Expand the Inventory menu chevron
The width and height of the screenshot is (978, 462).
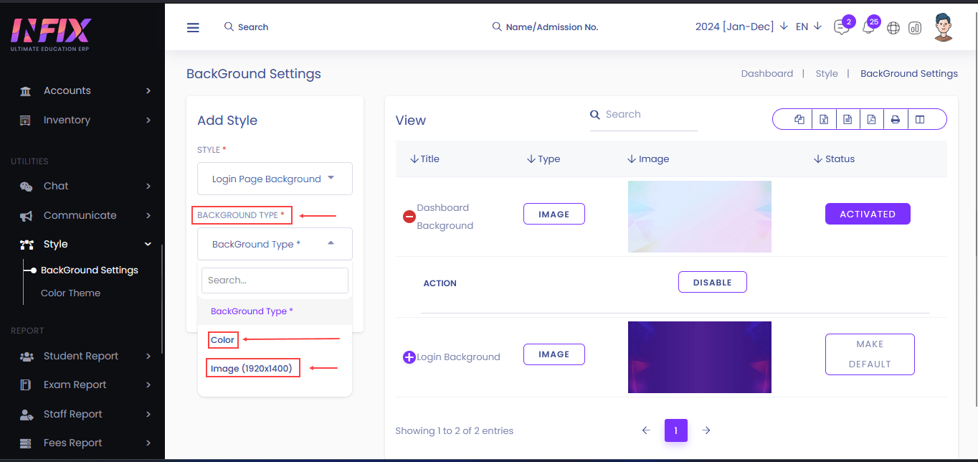click(x=148, y=121)
